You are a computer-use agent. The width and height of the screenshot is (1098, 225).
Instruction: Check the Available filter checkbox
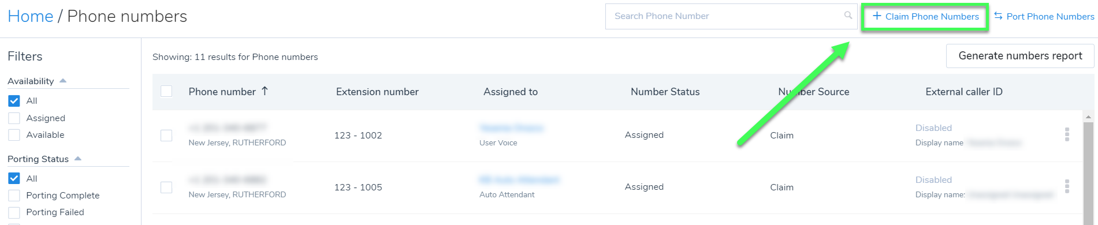(x=14, y=135)
